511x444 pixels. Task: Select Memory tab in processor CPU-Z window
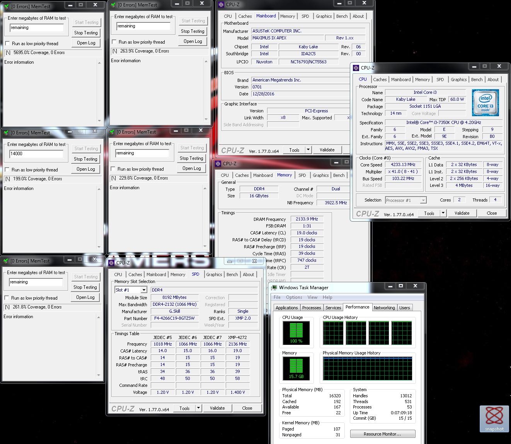[422, 80]
